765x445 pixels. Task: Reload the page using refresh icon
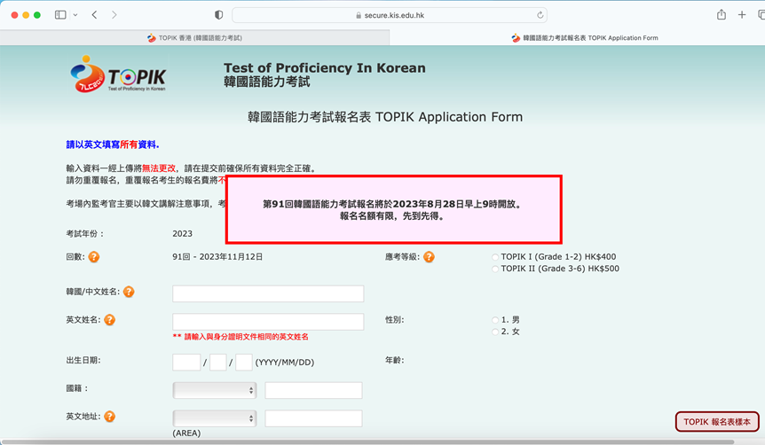pyautogui.click(x=540, y=15)
